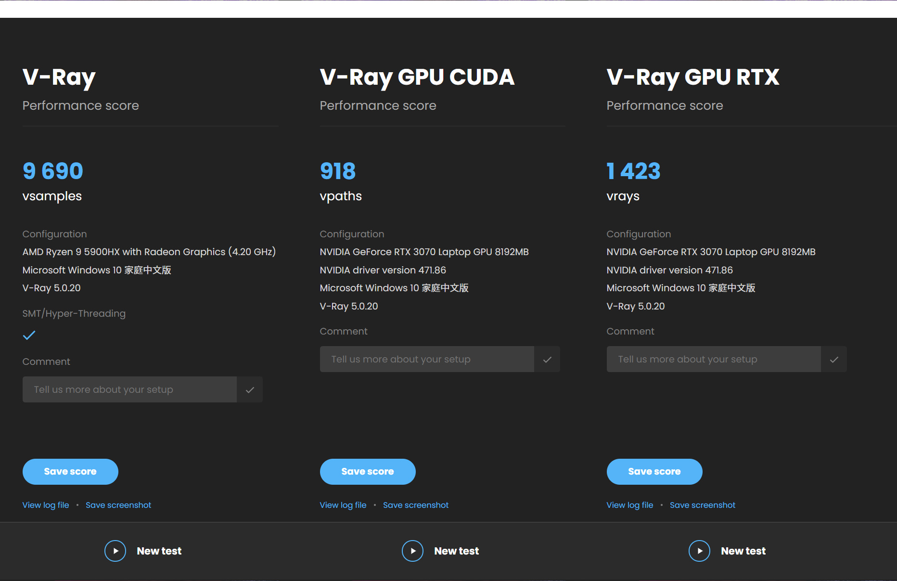Open View log file under V-Ray GPU CUDA
Image resolution: width=897 pixels, height=581 pixels.
tap(343, 505)
